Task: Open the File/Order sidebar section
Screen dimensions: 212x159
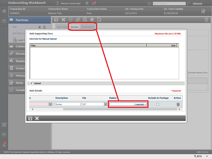Action: click(x=30, y=20)
